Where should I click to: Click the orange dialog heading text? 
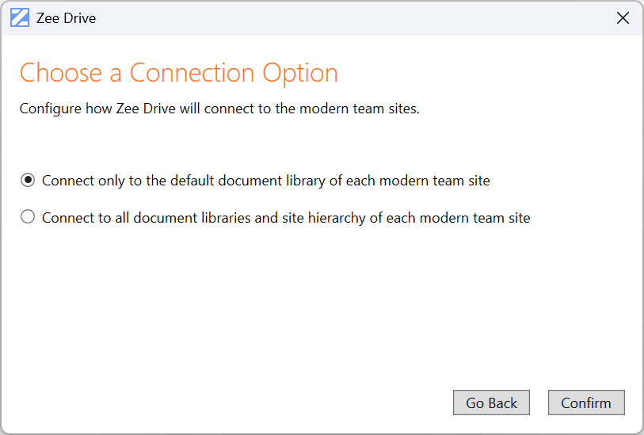point(178,73)
